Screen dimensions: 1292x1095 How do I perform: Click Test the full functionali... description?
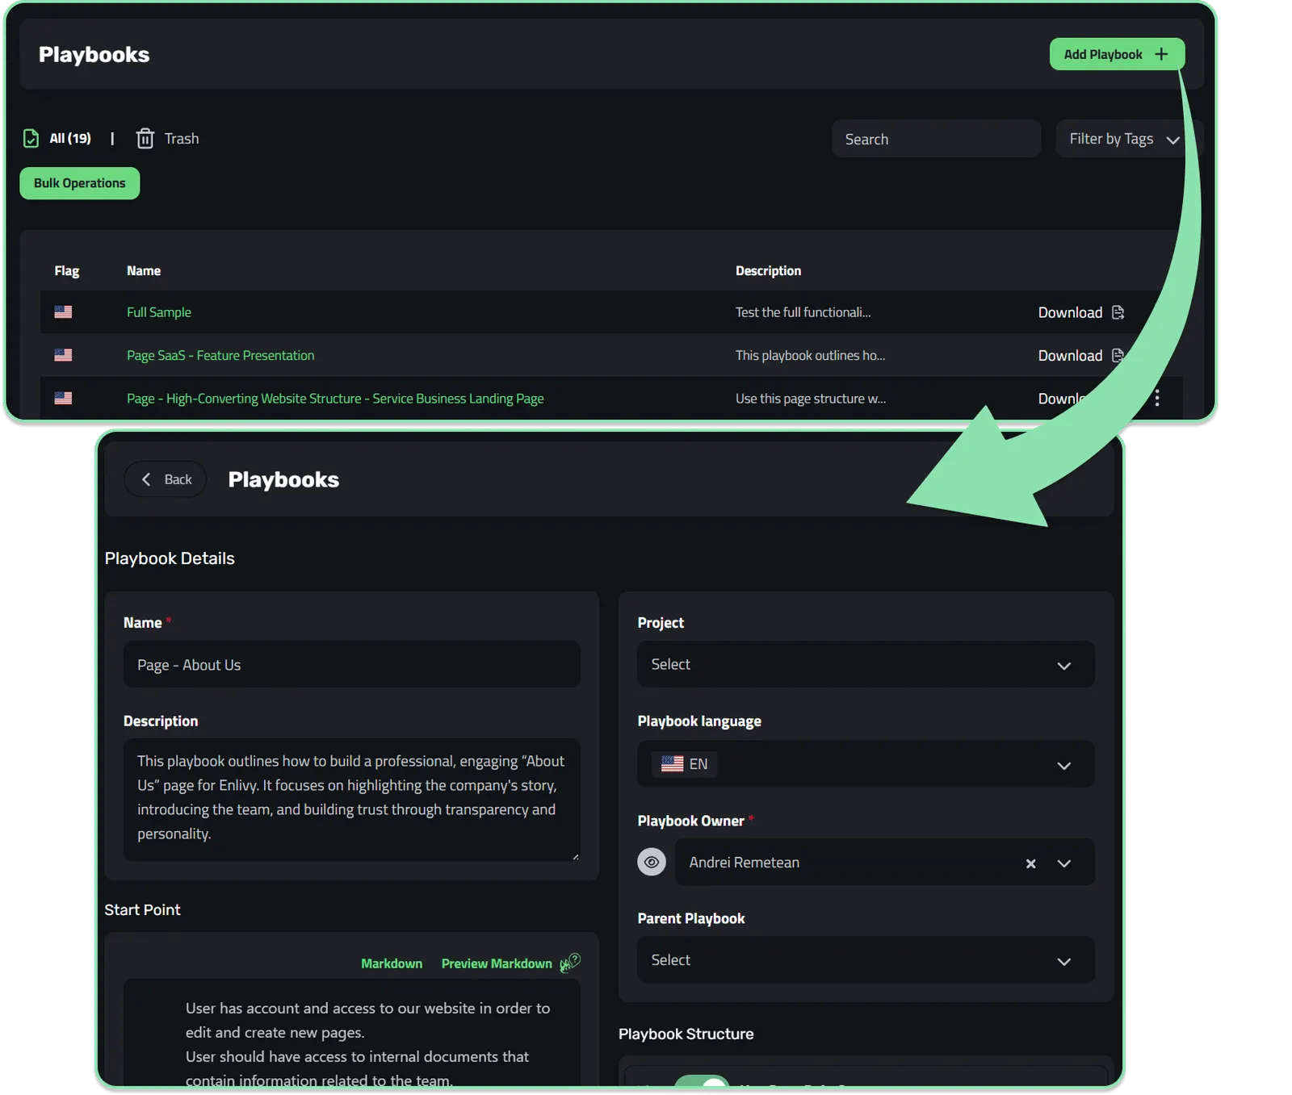click(803, 312)
